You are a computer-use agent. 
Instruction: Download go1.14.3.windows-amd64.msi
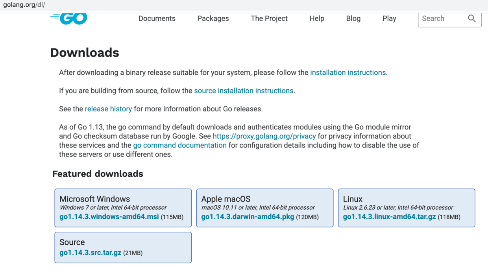pyautogui.click(x=109, y=217)
